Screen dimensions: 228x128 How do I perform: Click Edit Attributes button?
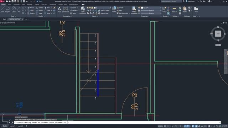click(123, 14)
